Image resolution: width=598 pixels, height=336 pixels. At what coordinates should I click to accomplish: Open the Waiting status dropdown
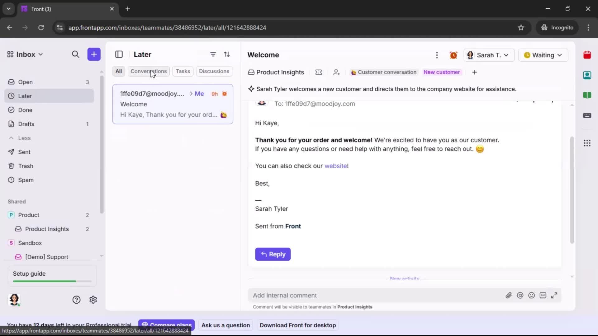[x=543, y=55]
